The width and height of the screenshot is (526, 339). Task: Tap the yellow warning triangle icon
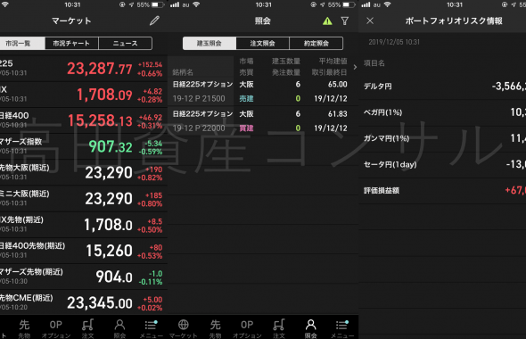coord(327,21)
